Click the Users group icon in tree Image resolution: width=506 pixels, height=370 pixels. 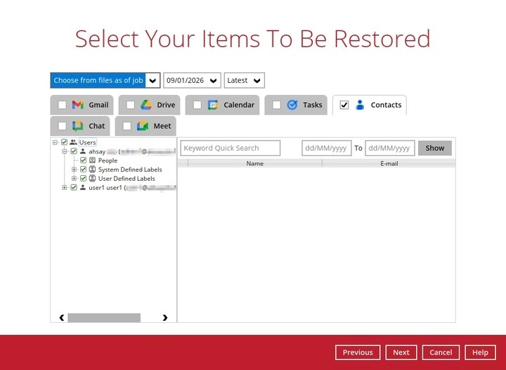[73, 142]
